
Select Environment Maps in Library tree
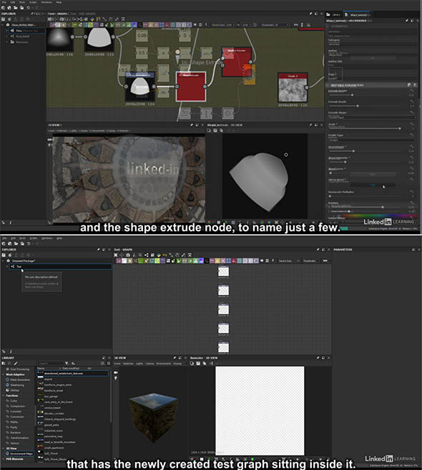point(21,454)
